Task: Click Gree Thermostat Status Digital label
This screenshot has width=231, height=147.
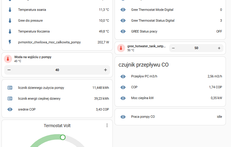Action: click(153, 20)
